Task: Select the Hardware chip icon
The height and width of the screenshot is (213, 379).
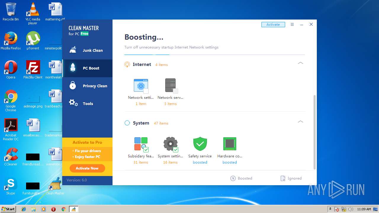Action: pyautogui.click(x=230, y=144)
